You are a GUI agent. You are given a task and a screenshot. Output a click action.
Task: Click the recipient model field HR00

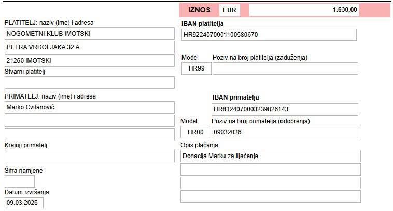pos(195,132)
